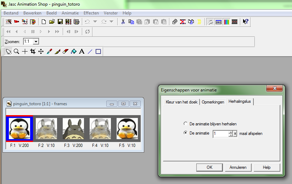Select the Shape rectangle tool

click(x=98, y=52)
